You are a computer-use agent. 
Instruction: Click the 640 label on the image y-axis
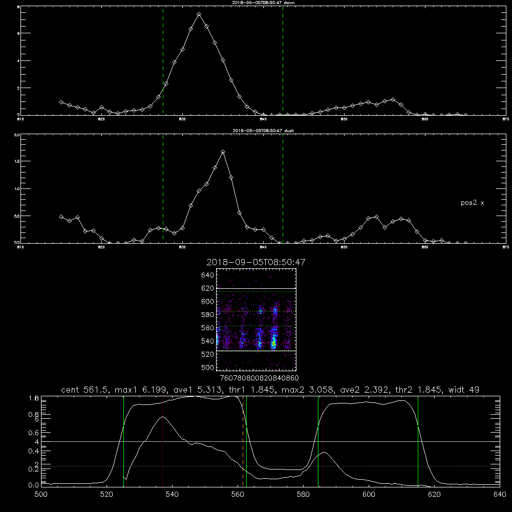click(x=207, y=275)
